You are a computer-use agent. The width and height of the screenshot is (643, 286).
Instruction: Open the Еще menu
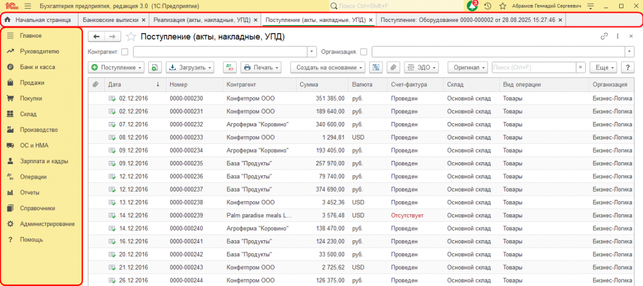point(603,67)
